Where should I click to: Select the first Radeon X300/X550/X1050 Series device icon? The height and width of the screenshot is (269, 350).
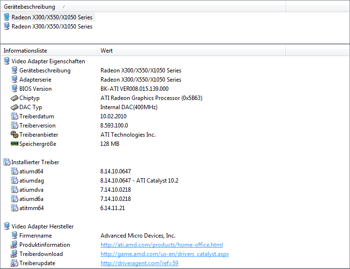click(7, 17)
